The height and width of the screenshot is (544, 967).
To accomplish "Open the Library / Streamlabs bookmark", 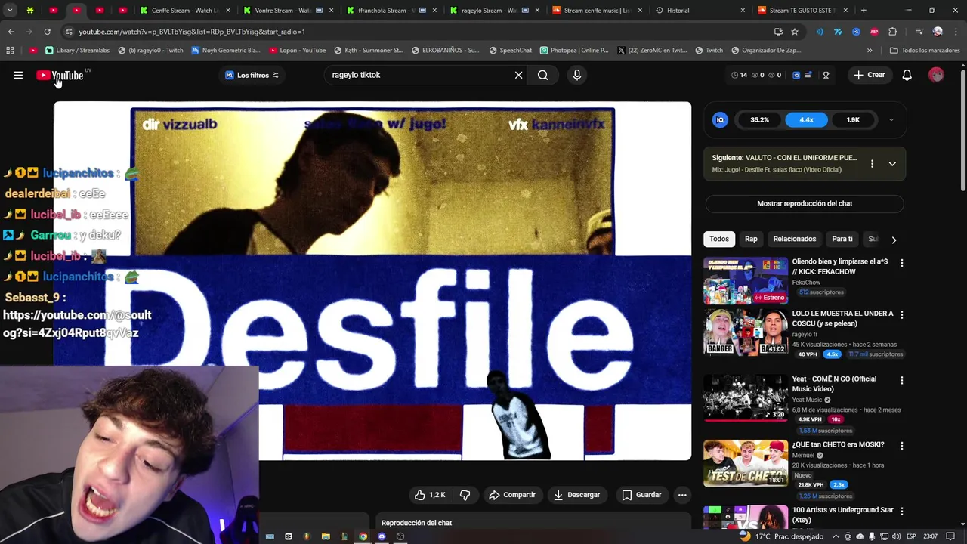I will click(x=77, y=51).
